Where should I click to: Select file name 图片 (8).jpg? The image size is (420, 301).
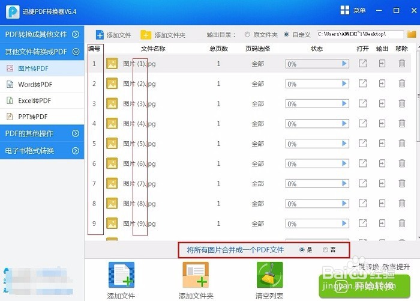point(139,204)
